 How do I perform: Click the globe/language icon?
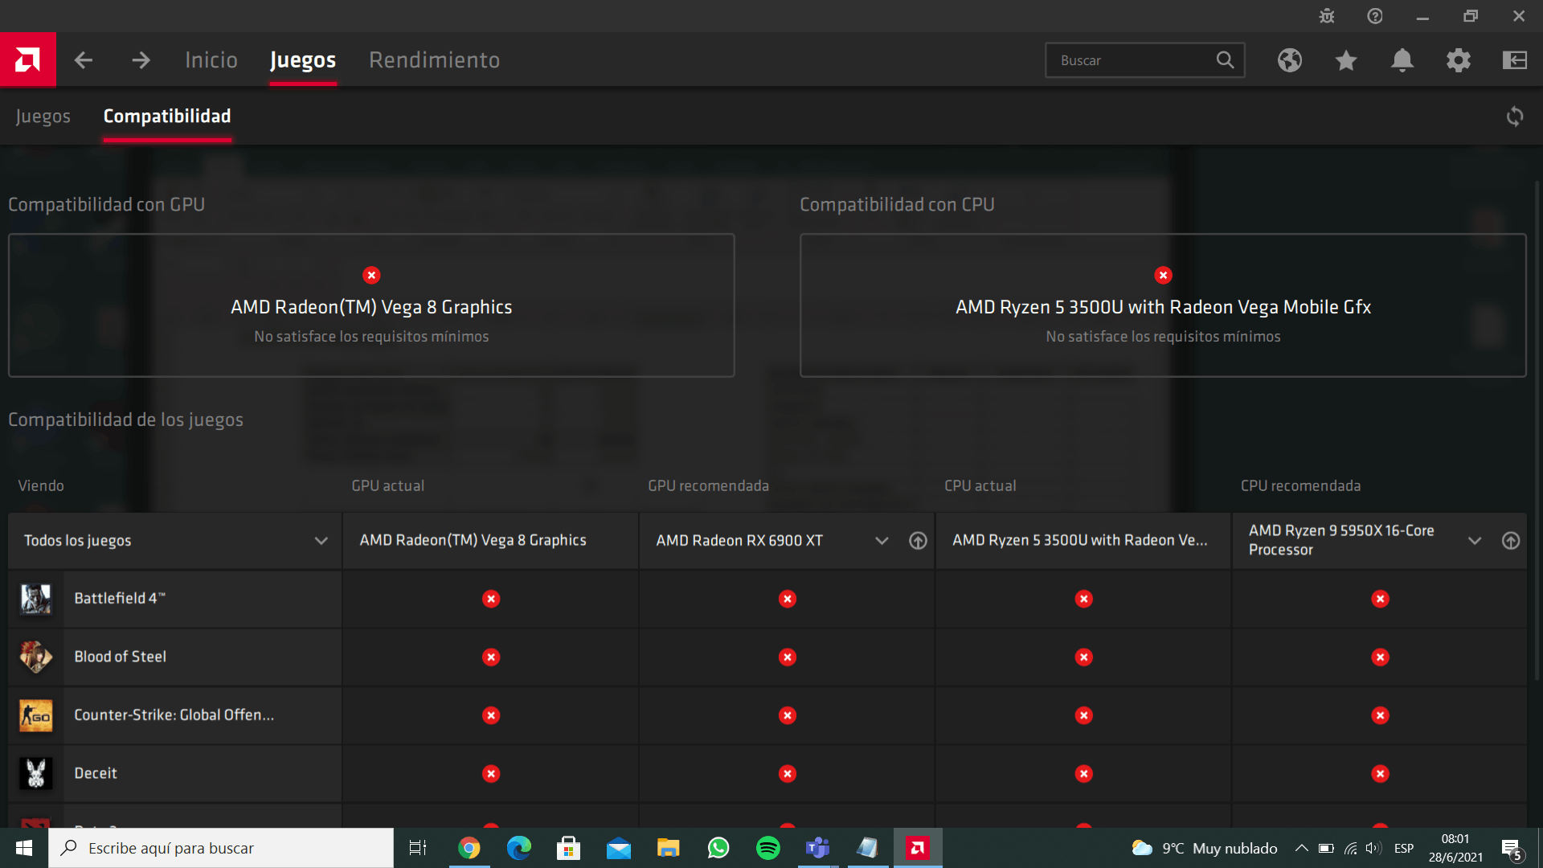(x=1290, y=60)
